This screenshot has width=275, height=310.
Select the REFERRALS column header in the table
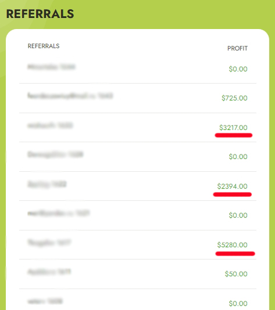[44, 46]
